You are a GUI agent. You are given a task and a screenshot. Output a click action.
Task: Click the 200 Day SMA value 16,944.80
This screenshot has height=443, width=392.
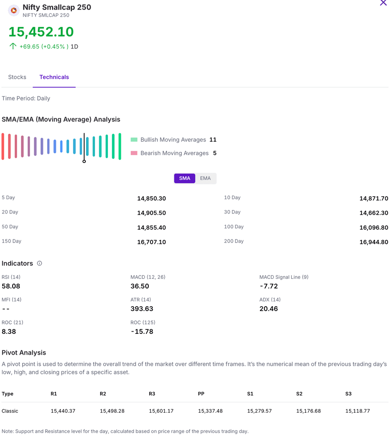coord(373,242)
